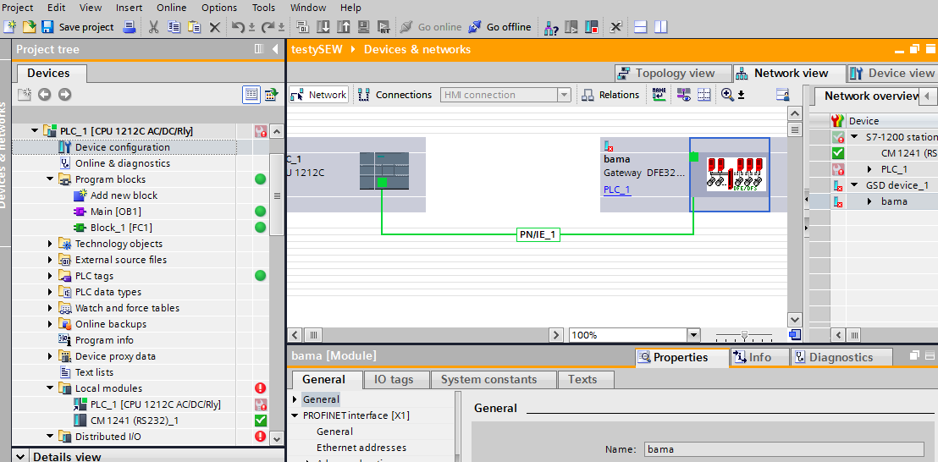Screen dimensions: 938x462
Task: Click Save project in toolbar
Action: pyautogui.click(x=77, y=27)
